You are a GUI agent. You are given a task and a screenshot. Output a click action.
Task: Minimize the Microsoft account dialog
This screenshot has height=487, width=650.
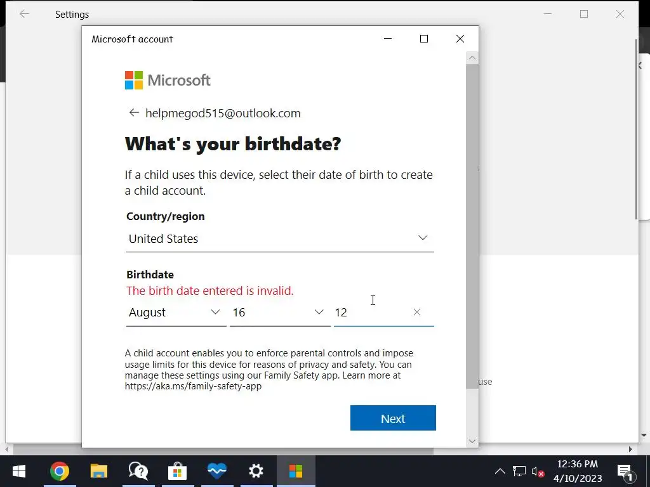[388, 39]
